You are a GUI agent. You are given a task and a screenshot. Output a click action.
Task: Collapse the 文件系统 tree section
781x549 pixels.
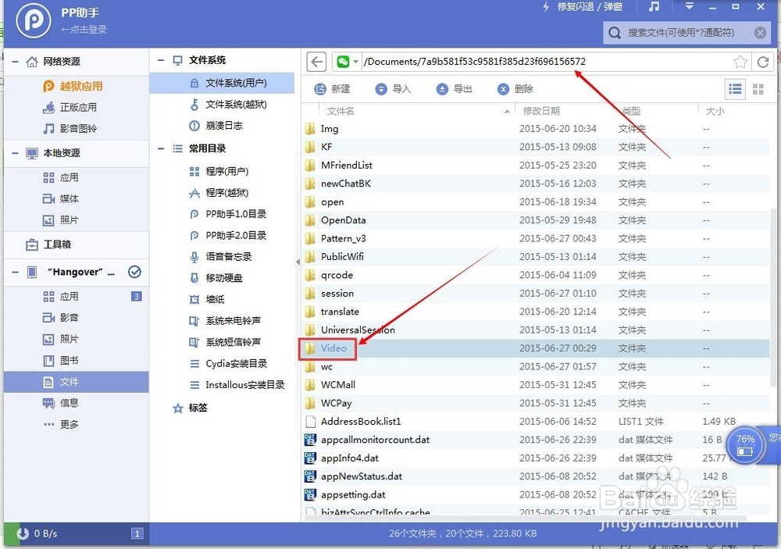point(162,60)
